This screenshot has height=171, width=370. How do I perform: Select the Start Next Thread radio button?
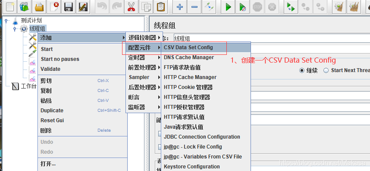(326, 70)
